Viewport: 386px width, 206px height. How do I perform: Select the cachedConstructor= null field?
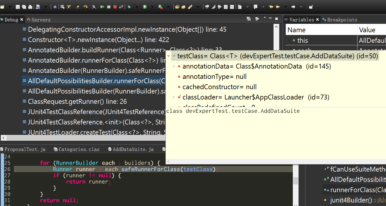coord(217,87)
